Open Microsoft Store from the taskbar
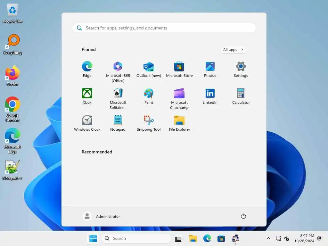The height and width of the screenshot is (246, 328). [221, 238]
